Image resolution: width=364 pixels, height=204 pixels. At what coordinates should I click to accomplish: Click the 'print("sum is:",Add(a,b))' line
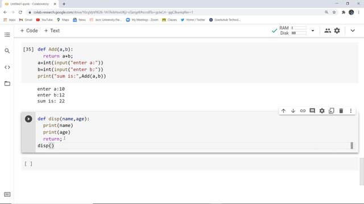tap(72, 76)
